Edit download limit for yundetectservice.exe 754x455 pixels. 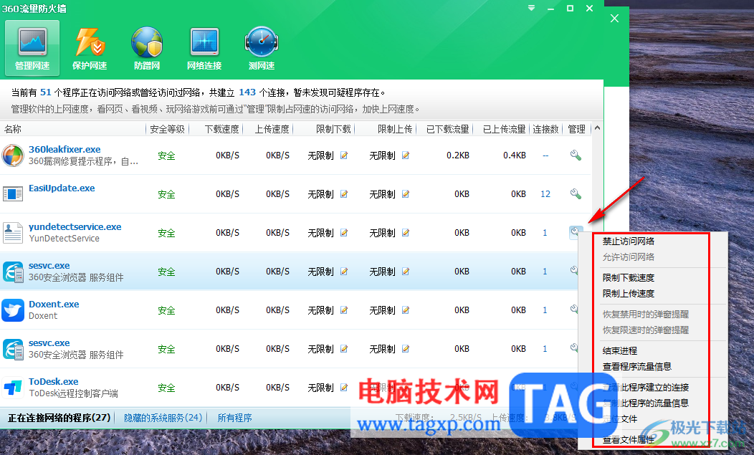(x=344, y=233)
